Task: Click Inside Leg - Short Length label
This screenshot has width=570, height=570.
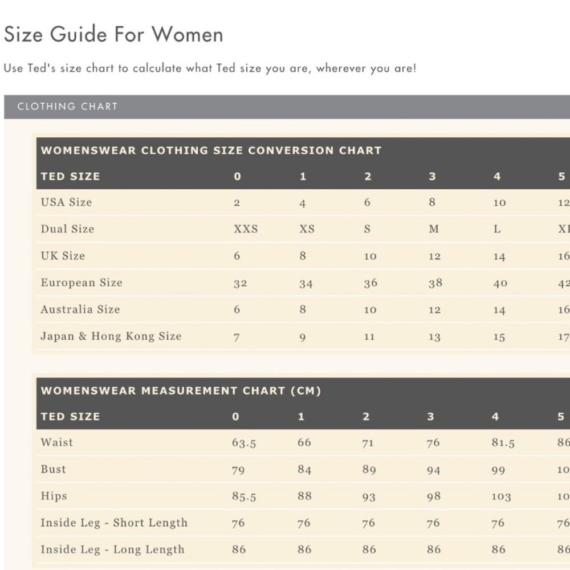Action: pos(114,523)
